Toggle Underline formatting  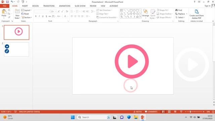[43, 16]
